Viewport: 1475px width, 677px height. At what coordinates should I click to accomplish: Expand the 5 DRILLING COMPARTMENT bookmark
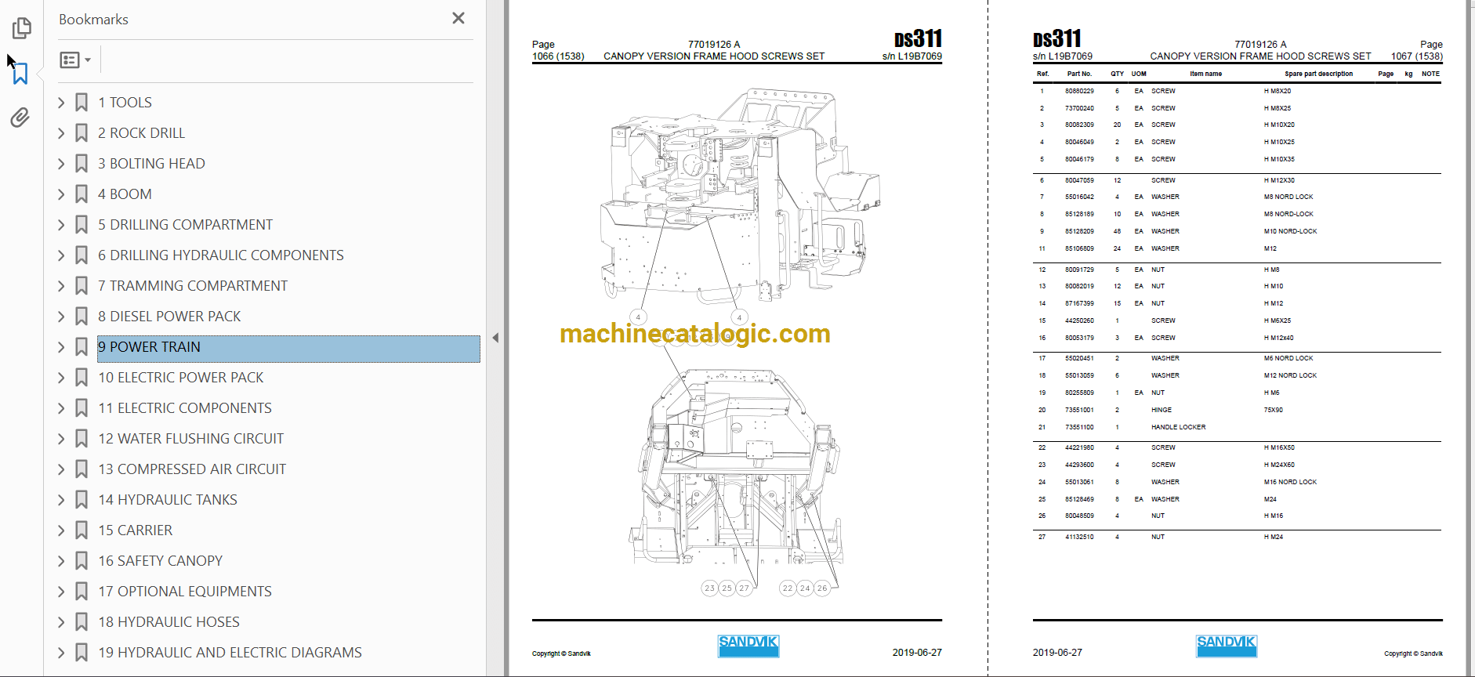[61, 225]
